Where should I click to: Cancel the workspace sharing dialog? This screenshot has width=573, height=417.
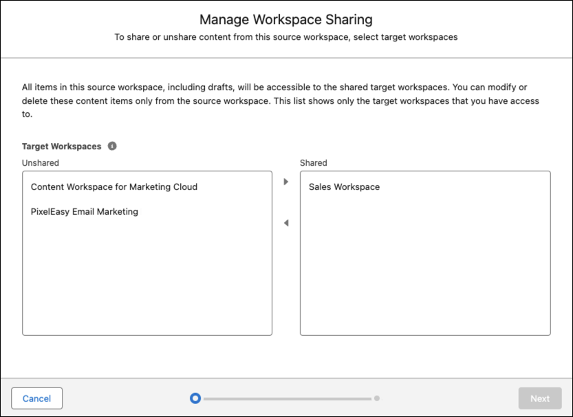pyautogui.click(x=37, y=398)
